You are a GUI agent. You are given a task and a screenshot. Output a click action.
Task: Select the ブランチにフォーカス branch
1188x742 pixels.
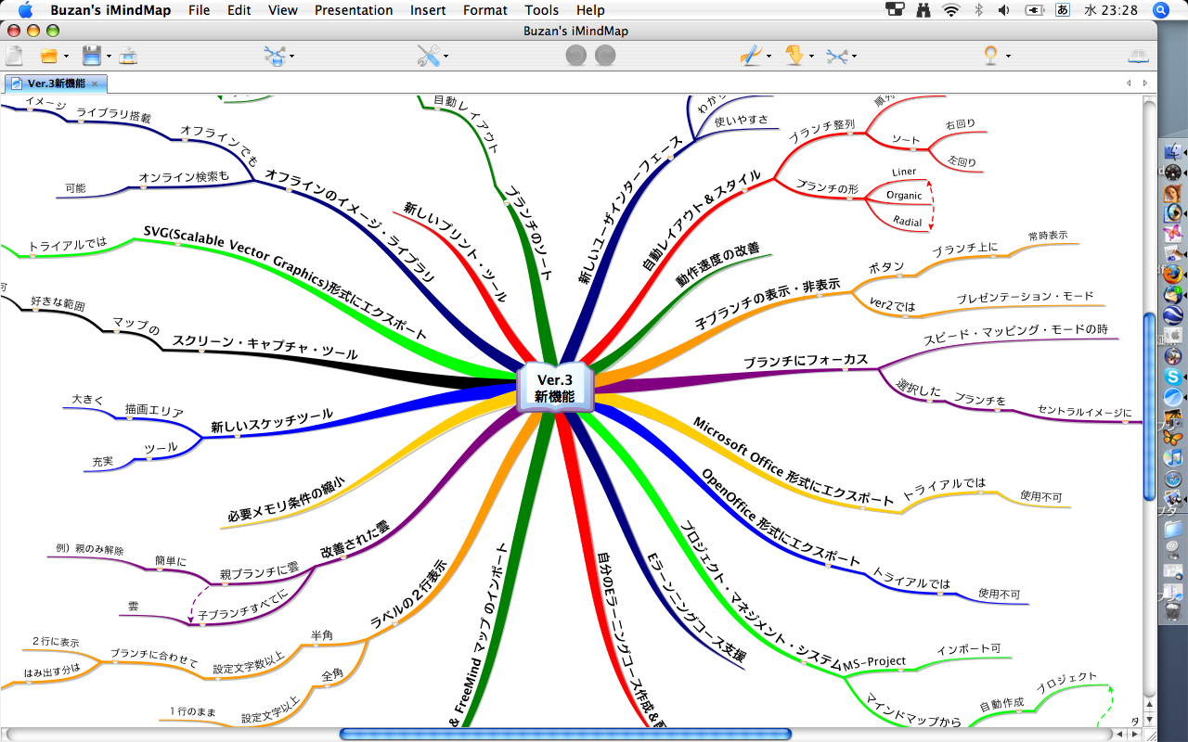click(x=805, y=360)
